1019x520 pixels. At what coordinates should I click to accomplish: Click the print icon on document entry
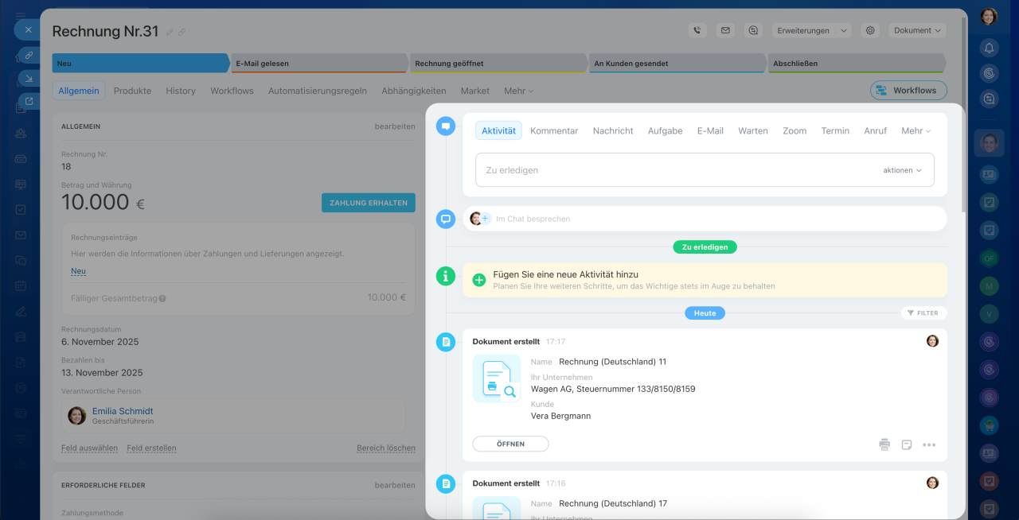(884, 444)
